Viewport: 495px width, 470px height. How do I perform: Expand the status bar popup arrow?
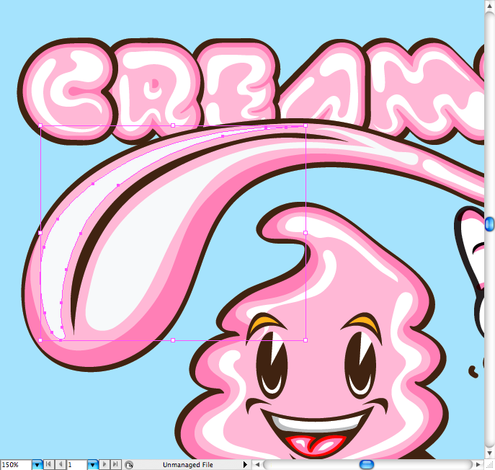pyautogui.click(x=245, y=465)
